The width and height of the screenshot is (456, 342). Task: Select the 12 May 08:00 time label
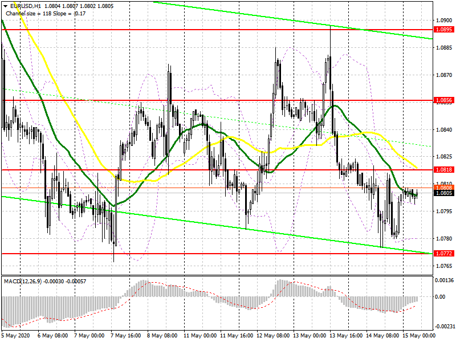(273, 336)
